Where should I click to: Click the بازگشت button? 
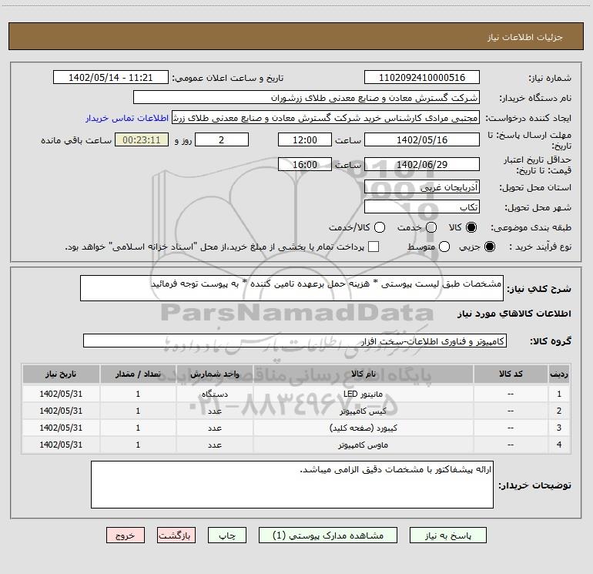tap(176, 535)
